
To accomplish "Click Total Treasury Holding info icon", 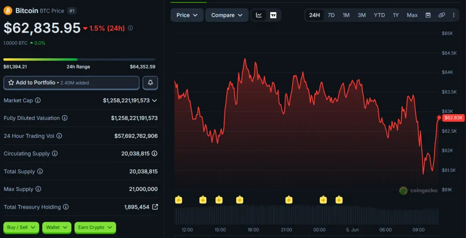I will pyautogui.click(x=66, y=207).
